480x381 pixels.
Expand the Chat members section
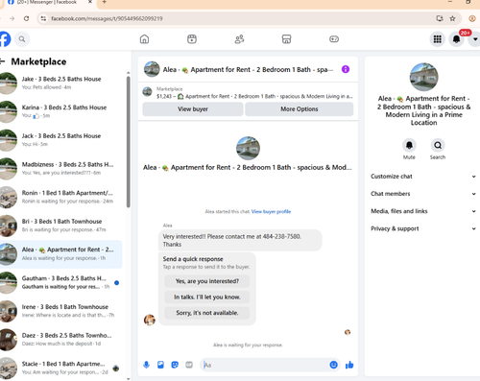point(423,194)
